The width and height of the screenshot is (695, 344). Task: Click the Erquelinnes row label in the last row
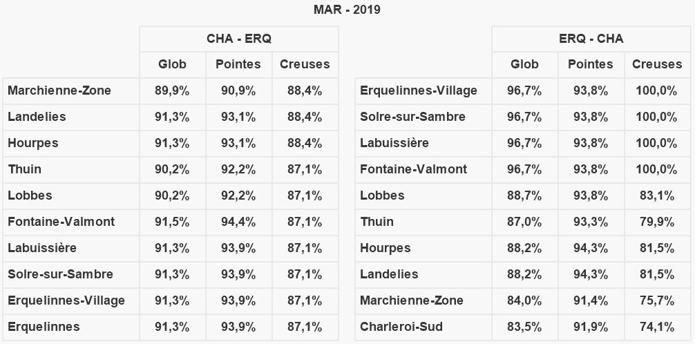pos(44,327)
